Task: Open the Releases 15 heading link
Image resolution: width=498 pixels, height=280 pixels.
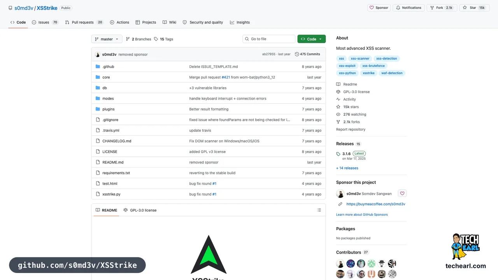Action: coord(349,144)
